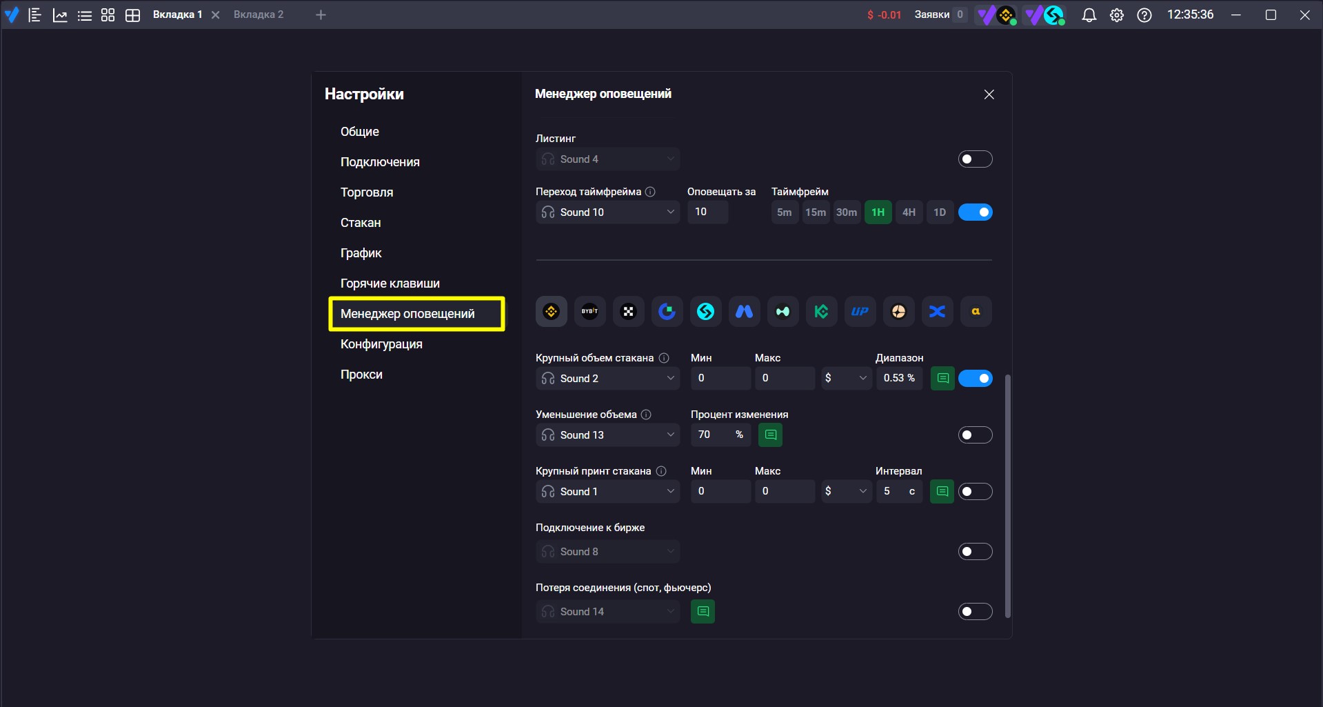Open currency dropdown for Крупный объем стакана
The height and width of the screenshot is (707, 1323).
click(x=846, y=378)
